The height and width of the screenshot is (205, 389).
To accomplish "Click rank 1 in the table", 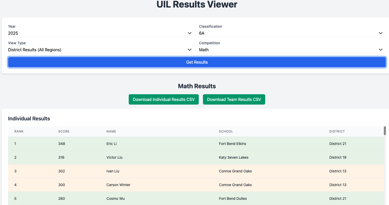I will [x=15, y=144].
